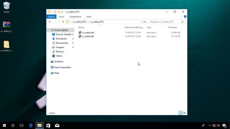Open People icon in system tray
The height and width of the screenshot is (129, 230).
click(x=203, y=125)
